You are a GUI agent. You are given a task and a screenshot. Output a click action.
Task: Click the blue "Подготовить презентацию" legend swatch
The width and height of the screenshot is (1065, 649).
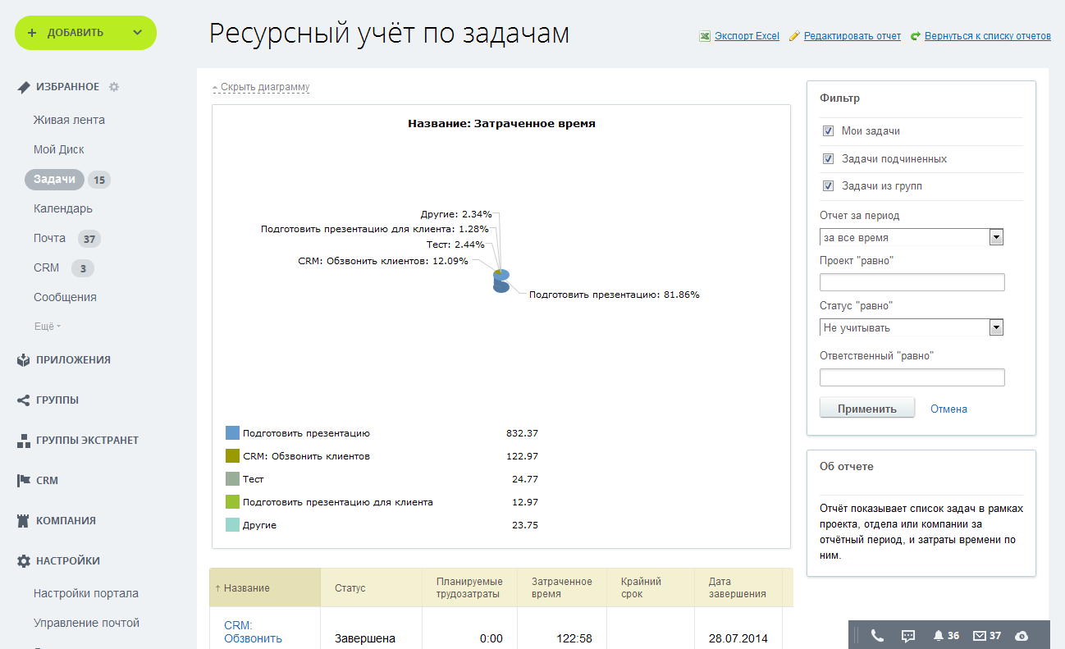232,433
